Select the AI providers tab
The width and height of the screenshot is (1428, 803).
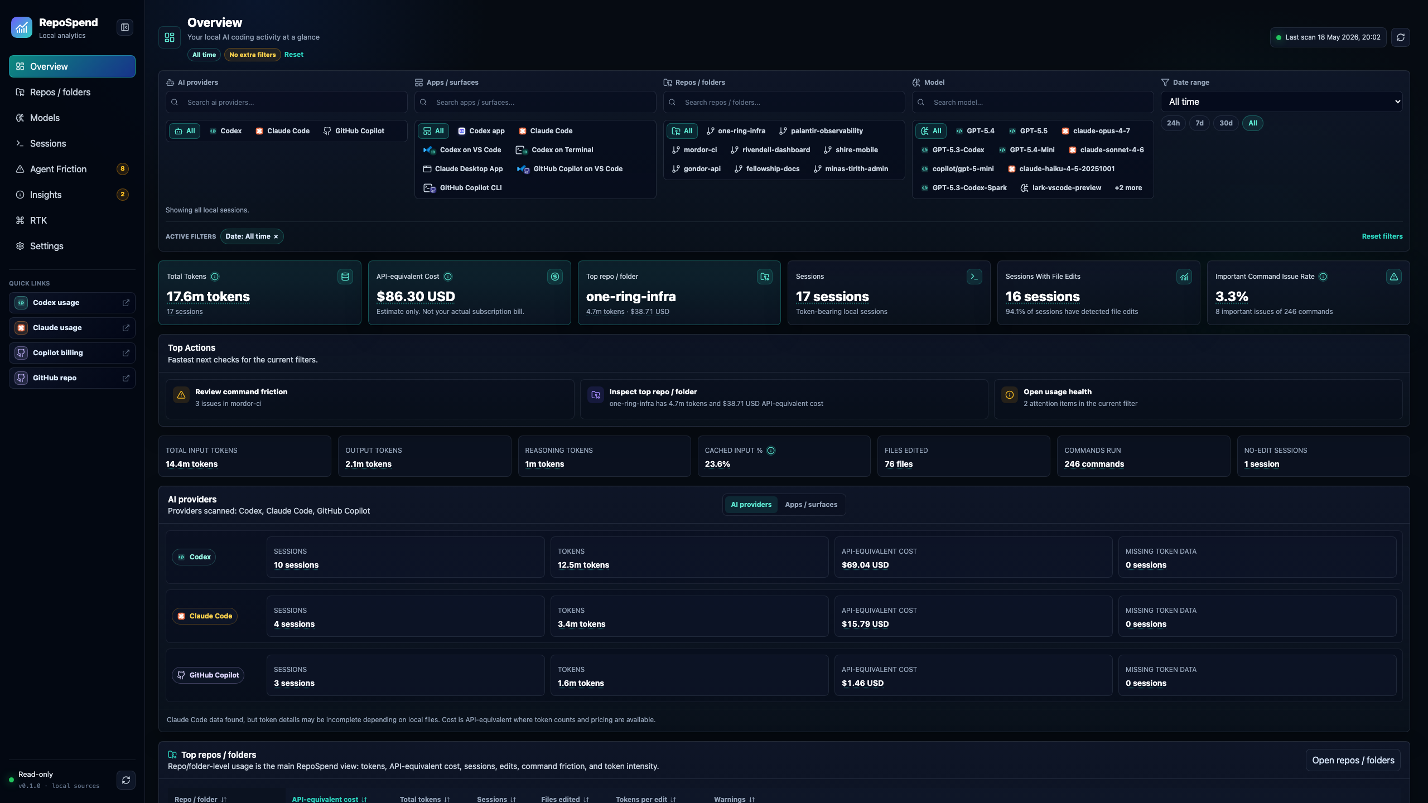(751, 505)
